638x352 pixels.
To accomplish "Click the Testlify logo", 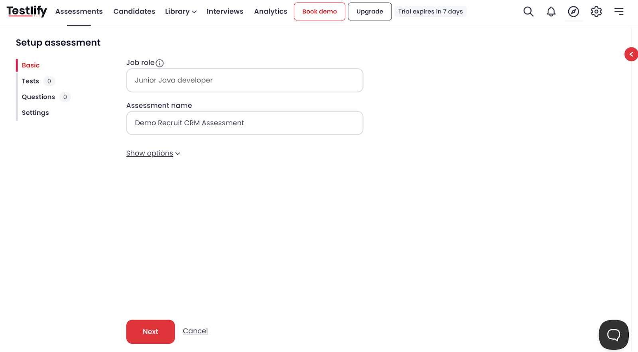I will click(x=27, y=11).
